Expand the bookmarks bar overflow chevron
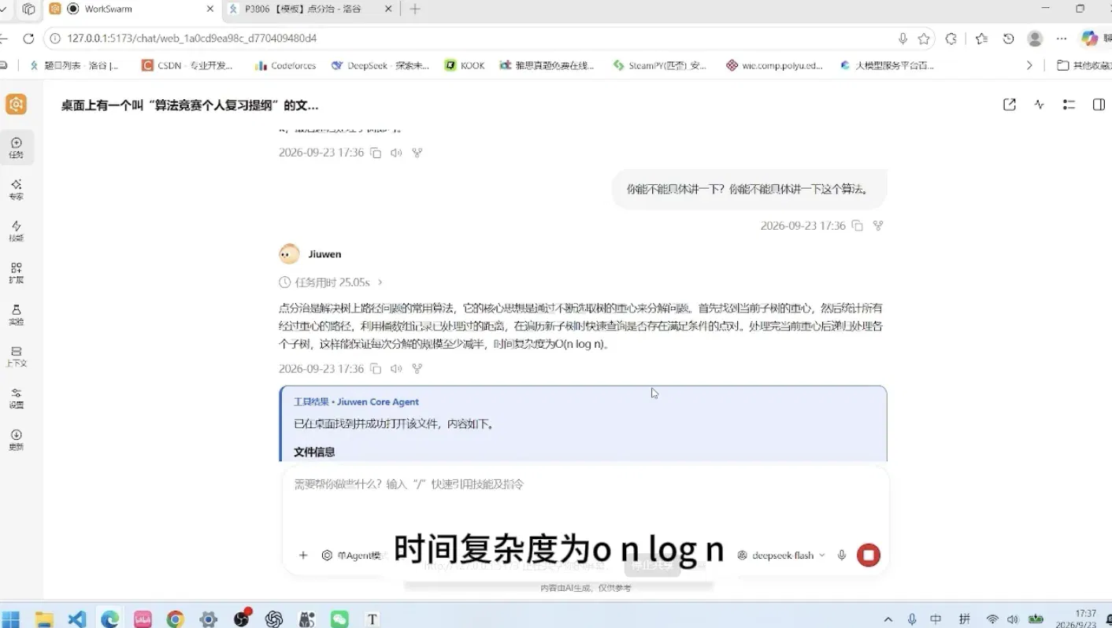 [1029, 65]
